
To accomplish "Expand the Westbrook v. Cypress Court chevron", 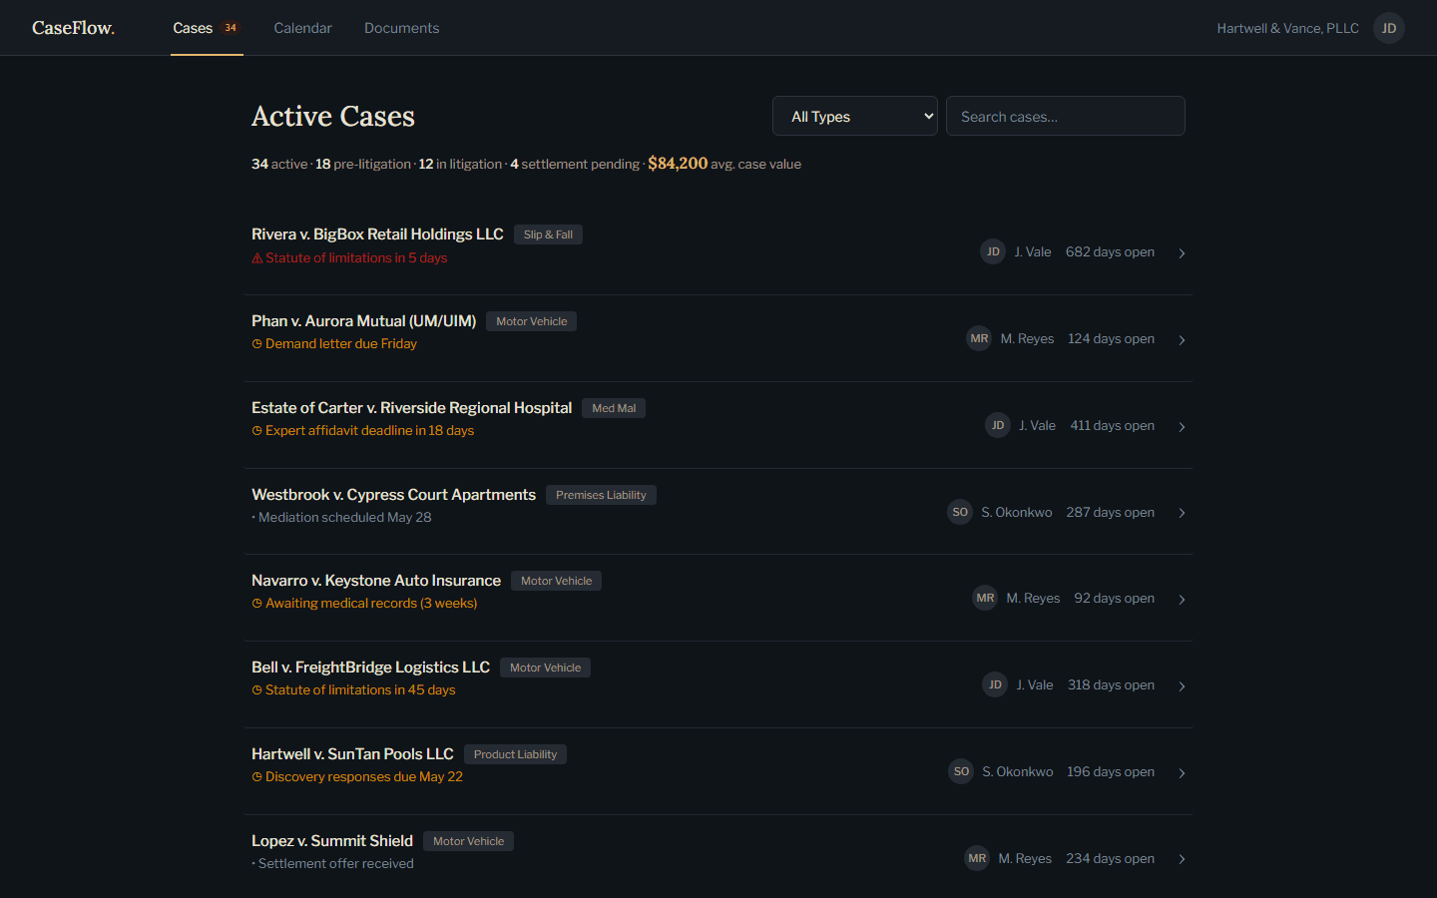I will point(1182,513).
